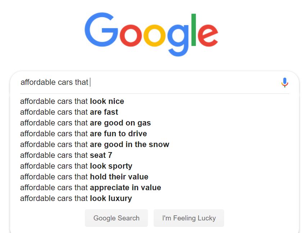The width and height of the screenshot is (308, 233).
Task: Click the green letter l in logo
Action: pos(194,29)
